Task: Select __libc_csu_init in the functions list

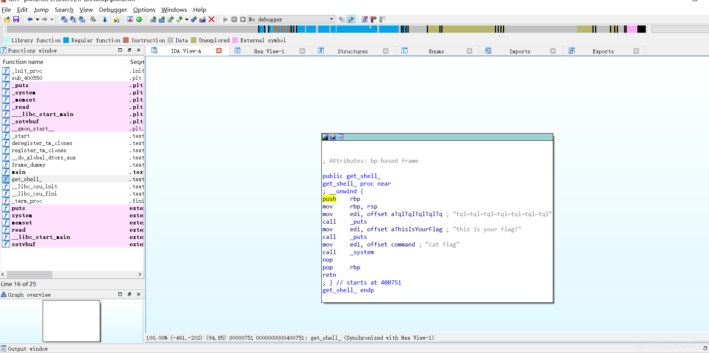Action: pos(72,186)
